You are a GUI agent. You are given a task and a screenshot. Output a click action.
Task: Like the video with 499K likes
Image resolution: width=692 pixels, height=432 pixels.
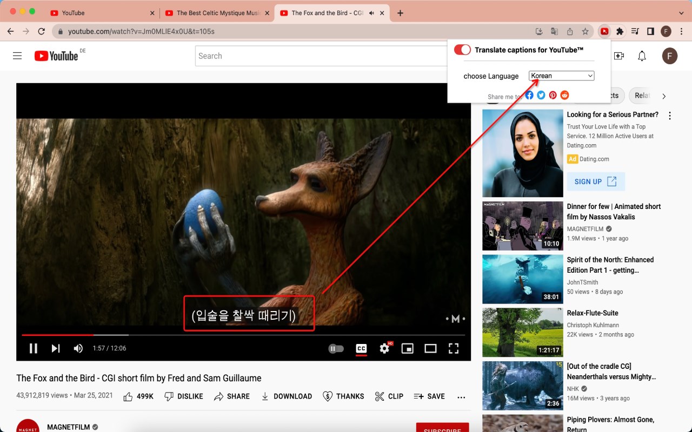138,396
